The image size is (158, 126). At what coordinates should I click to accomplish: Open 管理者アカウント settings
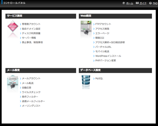point(31,24)
